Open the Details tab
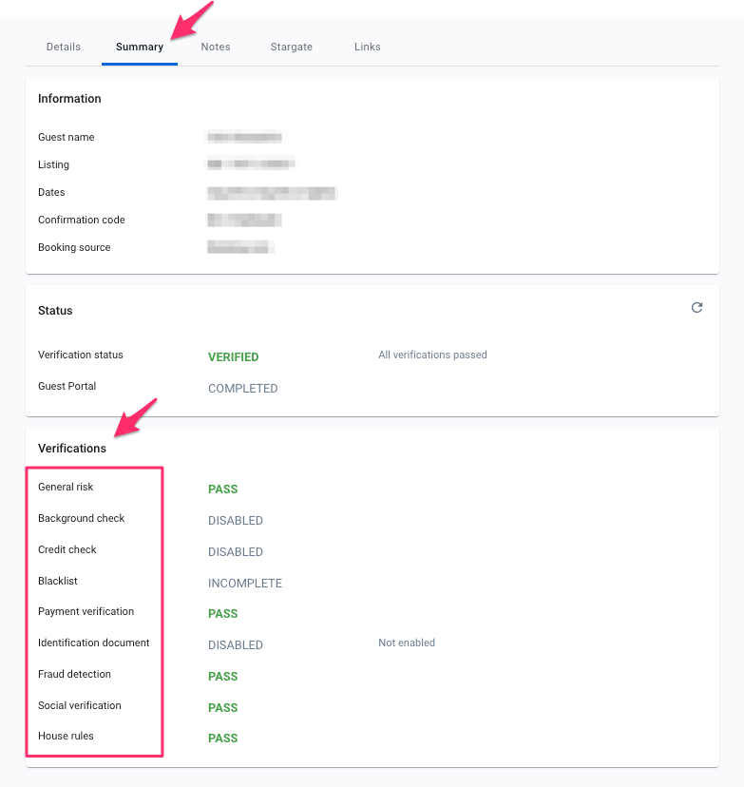 point(64,47)
